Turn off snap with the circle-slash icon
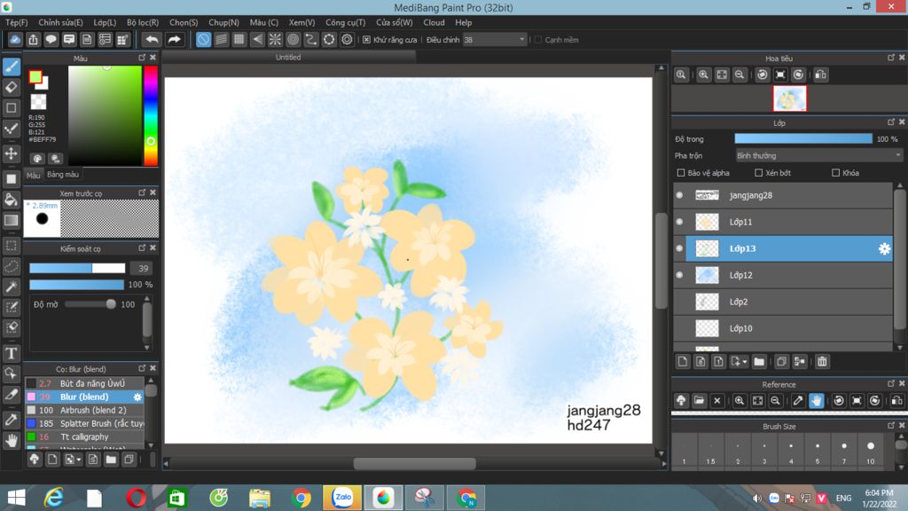Screen dimensions: 908x511 click(203, 39)
